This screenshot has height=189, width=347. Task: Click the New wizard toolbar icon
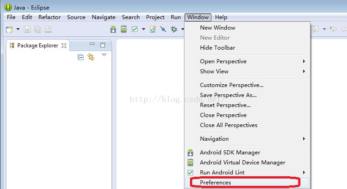click(x=9, y=29)
